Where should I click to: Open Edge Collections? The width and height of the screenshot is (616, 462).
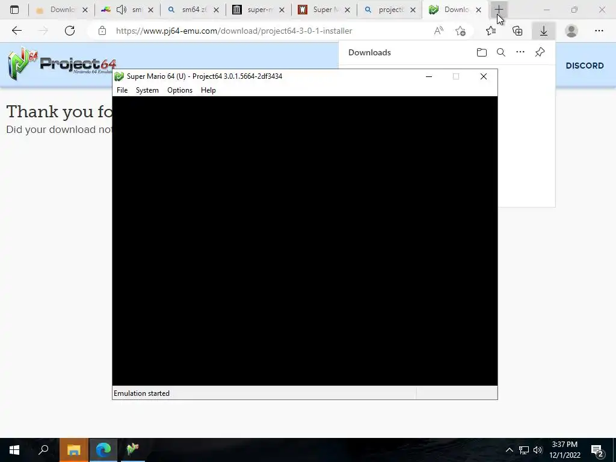coord(517,31)
